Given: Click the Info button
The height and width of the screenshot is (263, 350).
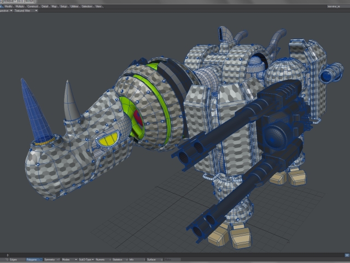Looking at the screenshot, I should coord(131,259).
